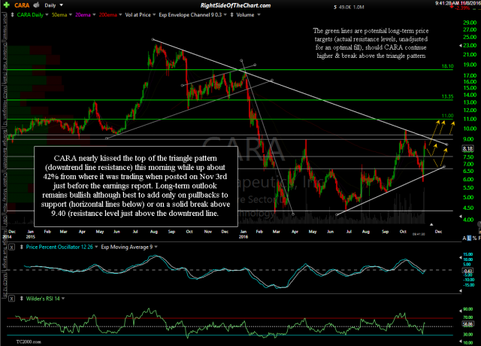Select the A arithmetic scale toggle
The height and width of the screenshot is (346, 481).
point(464,238)
